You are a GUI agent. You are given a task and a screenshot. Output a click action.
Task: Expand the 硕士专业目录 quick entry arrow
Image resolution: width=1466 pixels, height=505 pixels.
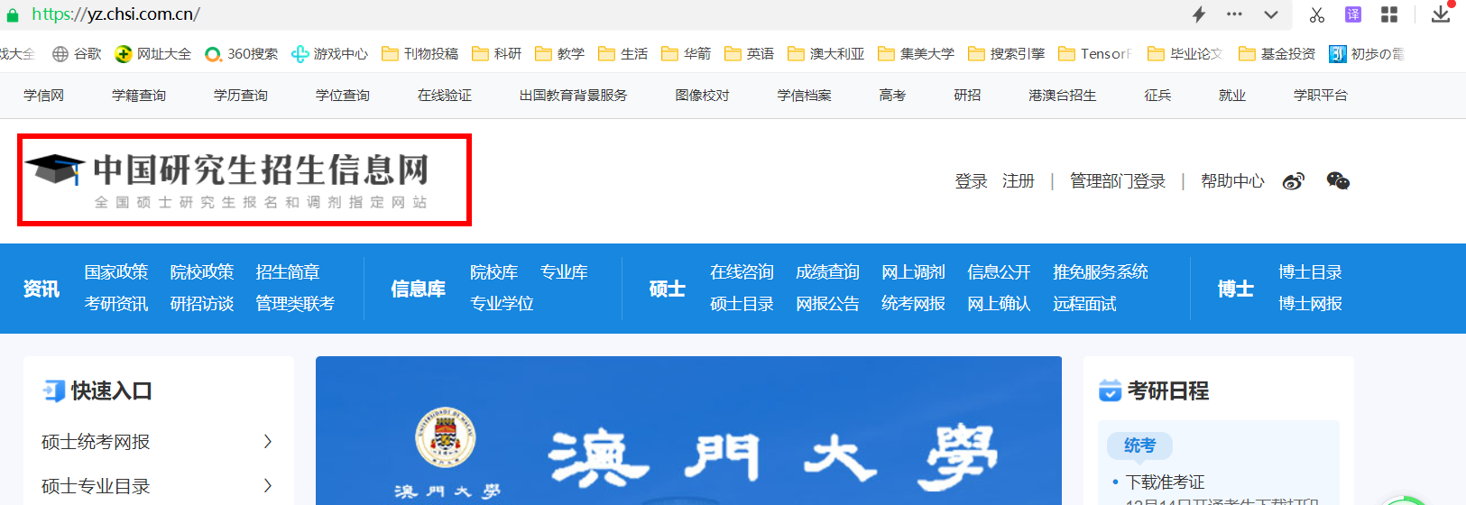(267, 485)
